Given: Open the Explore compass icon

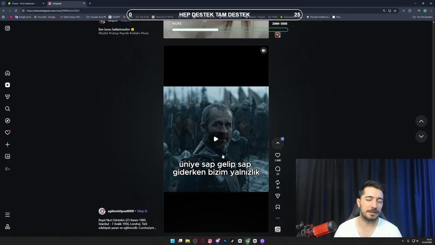Looking at the screenshot, I should [x=7, y=121].
